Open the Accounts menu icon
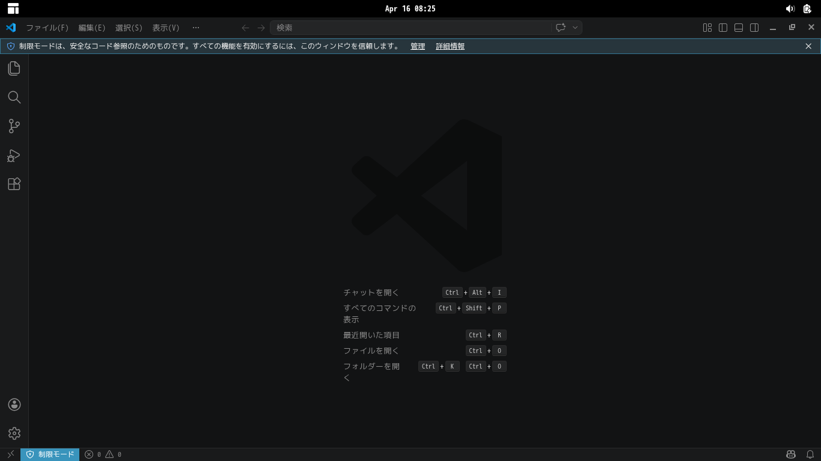 [14, 405]
